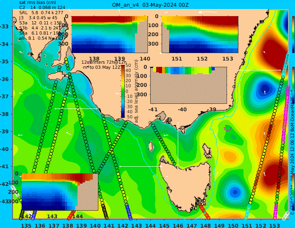295x228 pixels.
Task: Click the 146 label on bottom longitude axis
Action: [x=178, y=225]
